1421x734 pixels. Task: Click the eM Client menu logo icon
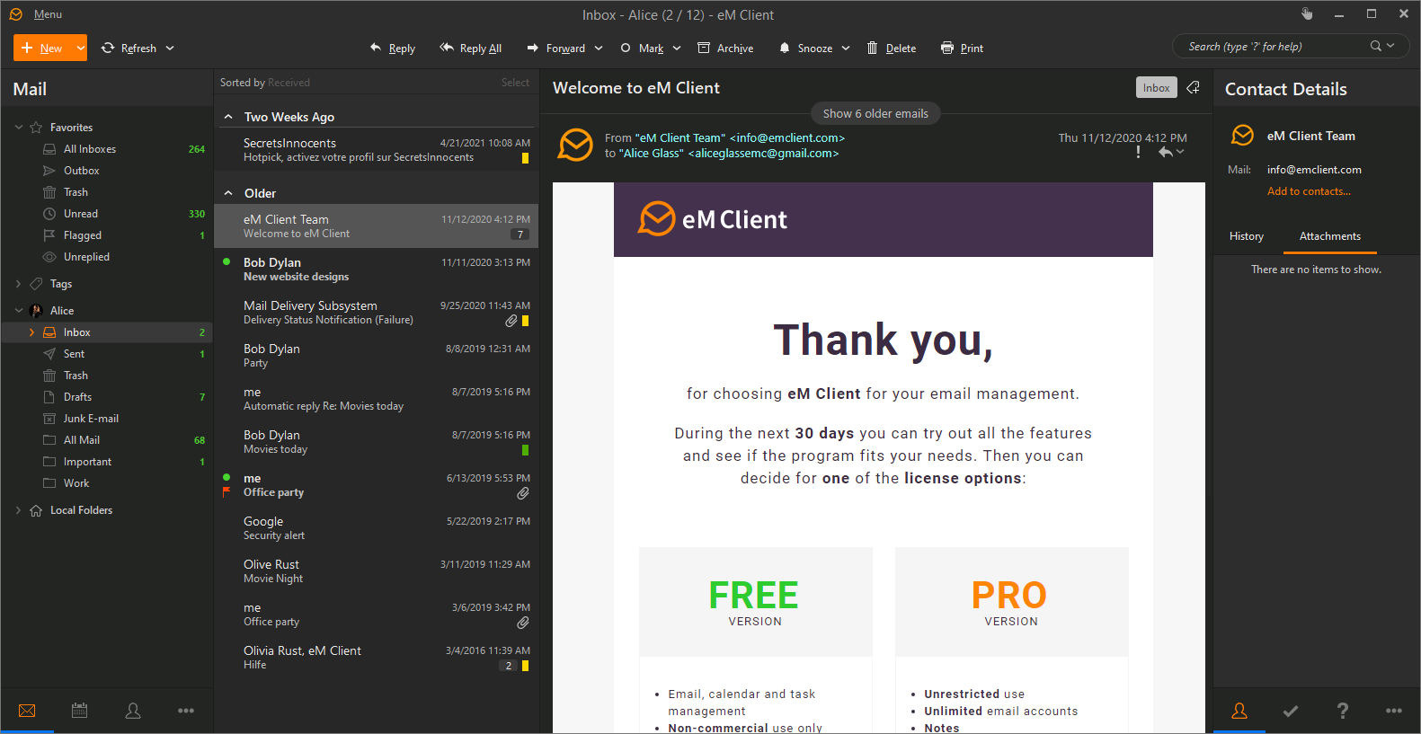[x=15, y=14]
